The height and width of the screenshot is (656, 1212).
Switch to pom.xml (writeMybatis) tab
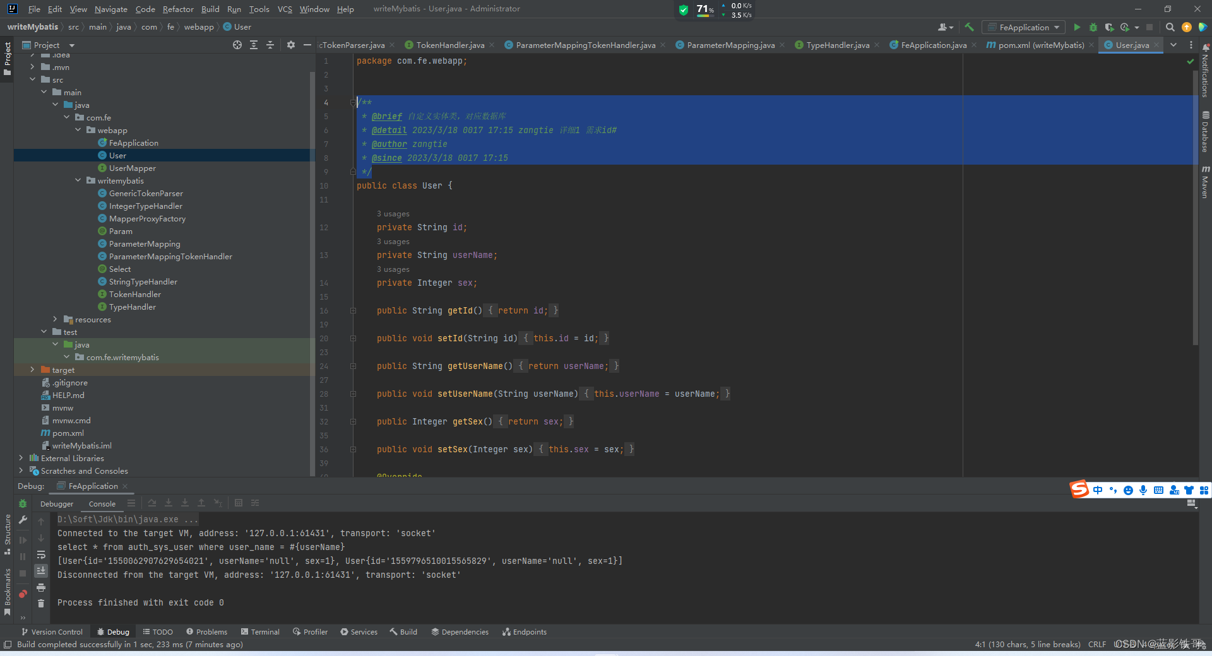point(1041,45)
